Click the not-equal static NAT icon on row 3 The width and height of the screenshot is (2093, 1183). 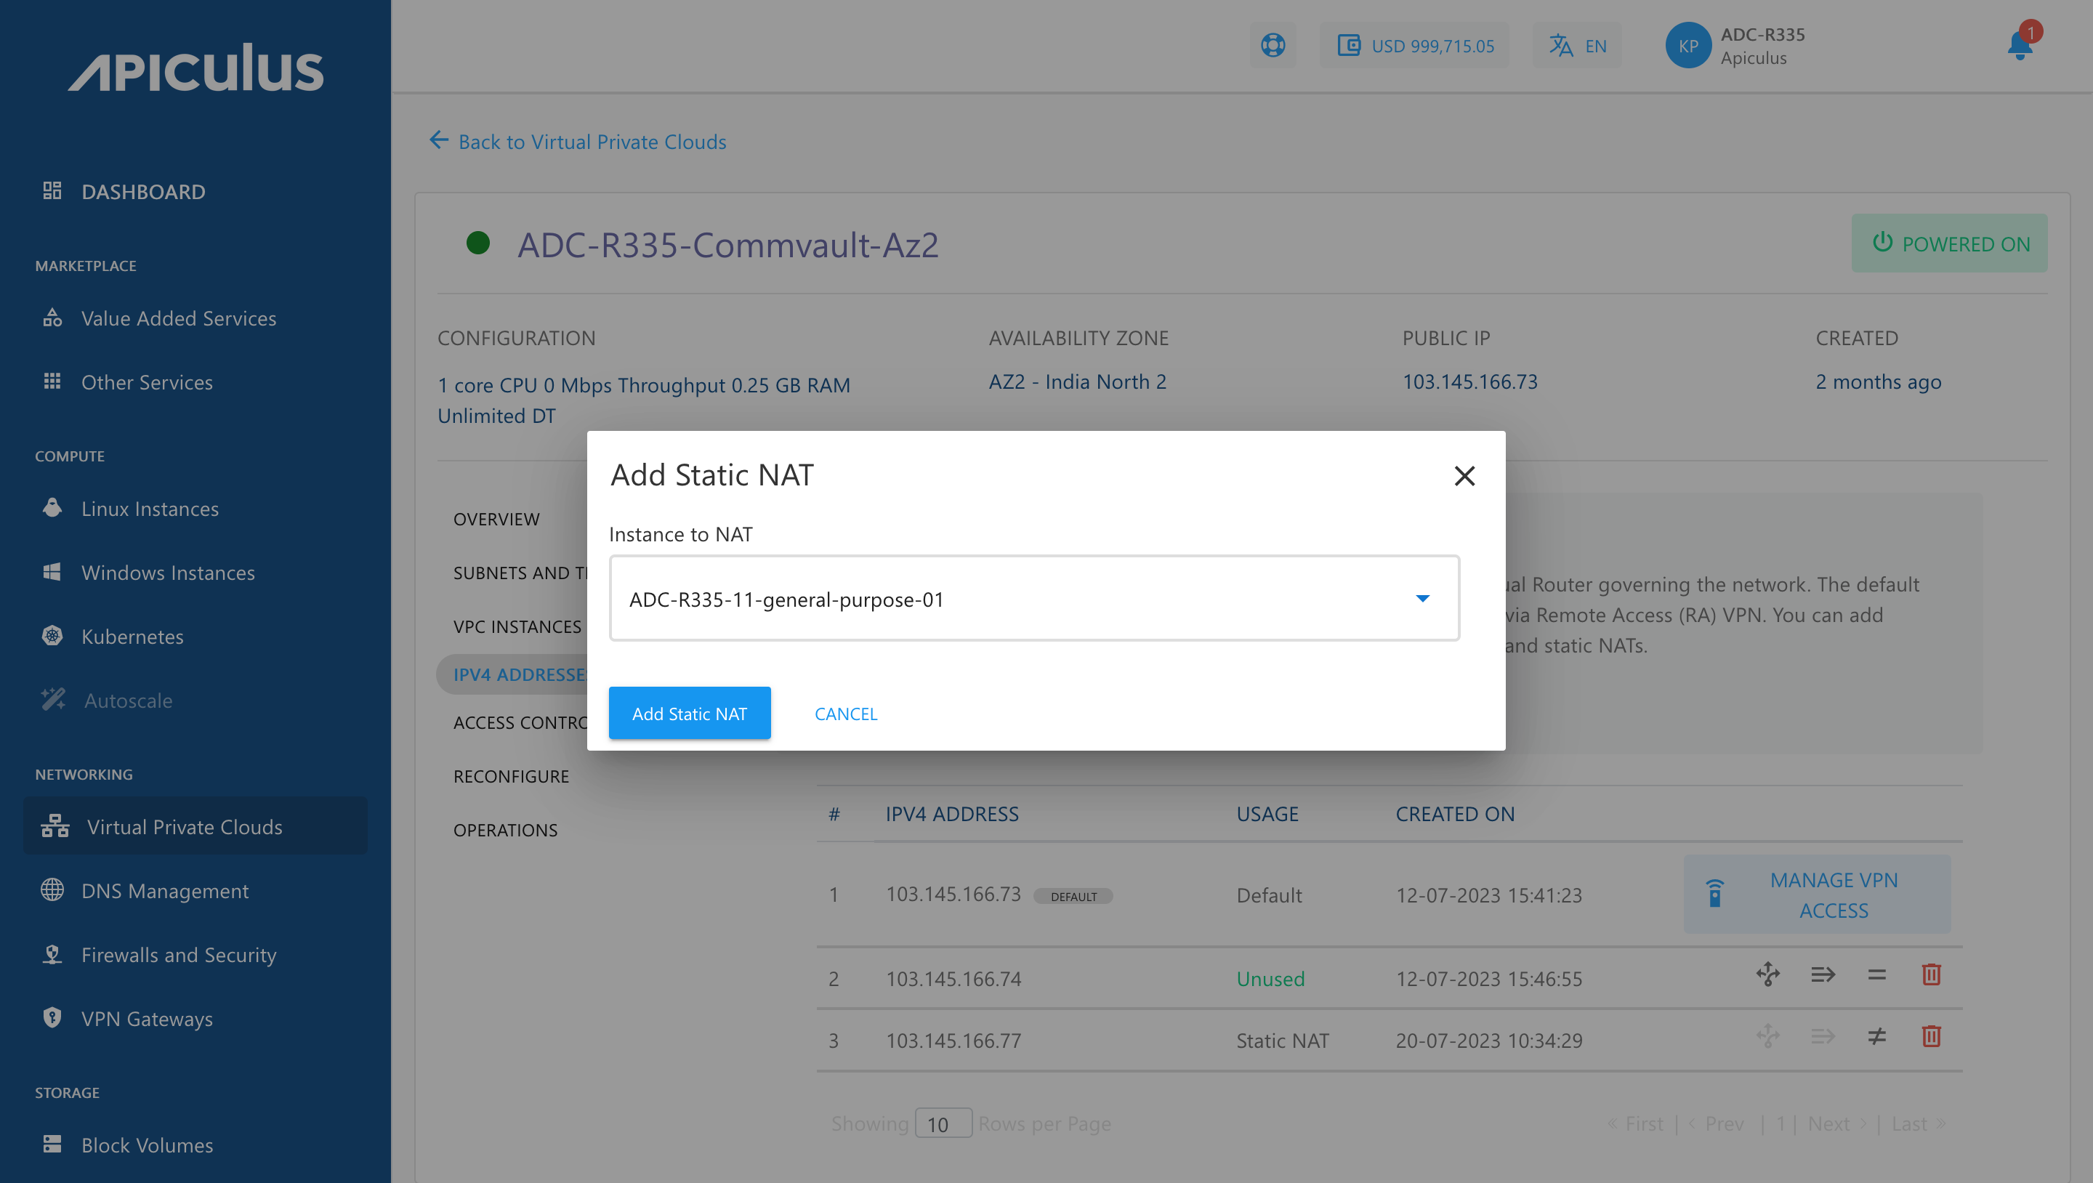pos(1877,1038)
